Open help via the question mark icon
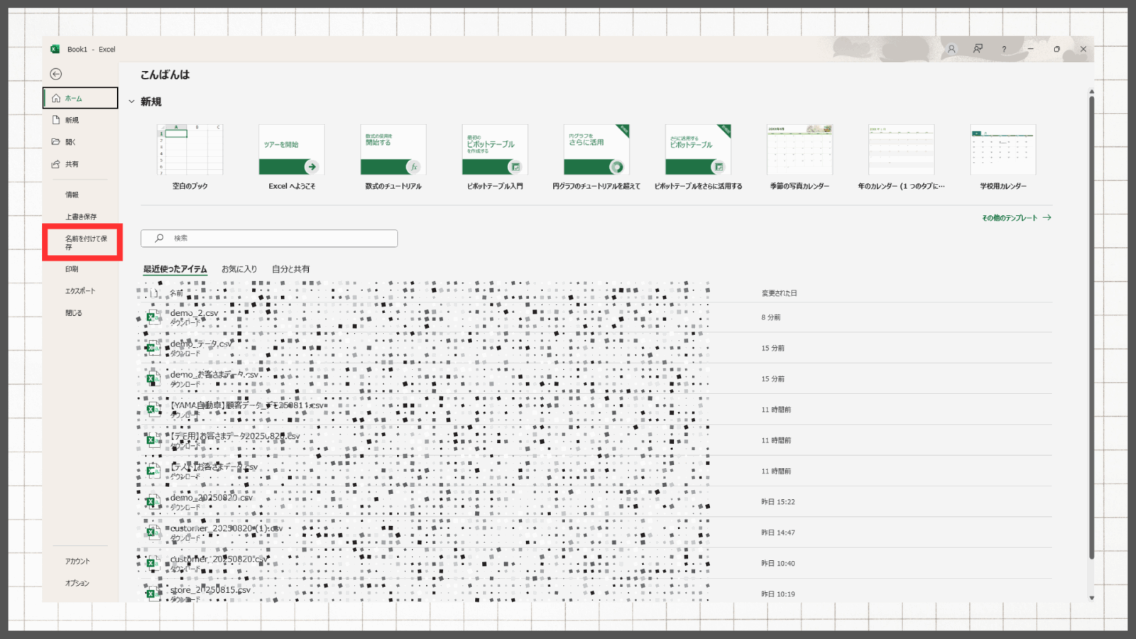This screenshot has height=639, width=1136. click(x=1004, y=49)
